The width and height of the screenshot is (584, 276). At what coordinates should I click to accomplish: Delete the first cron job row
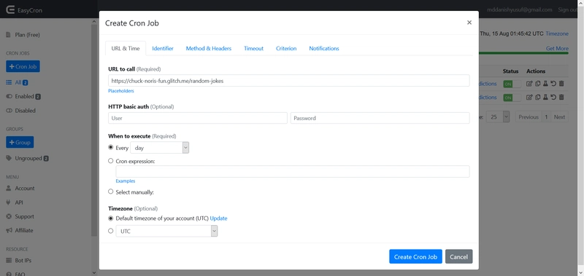561,84
